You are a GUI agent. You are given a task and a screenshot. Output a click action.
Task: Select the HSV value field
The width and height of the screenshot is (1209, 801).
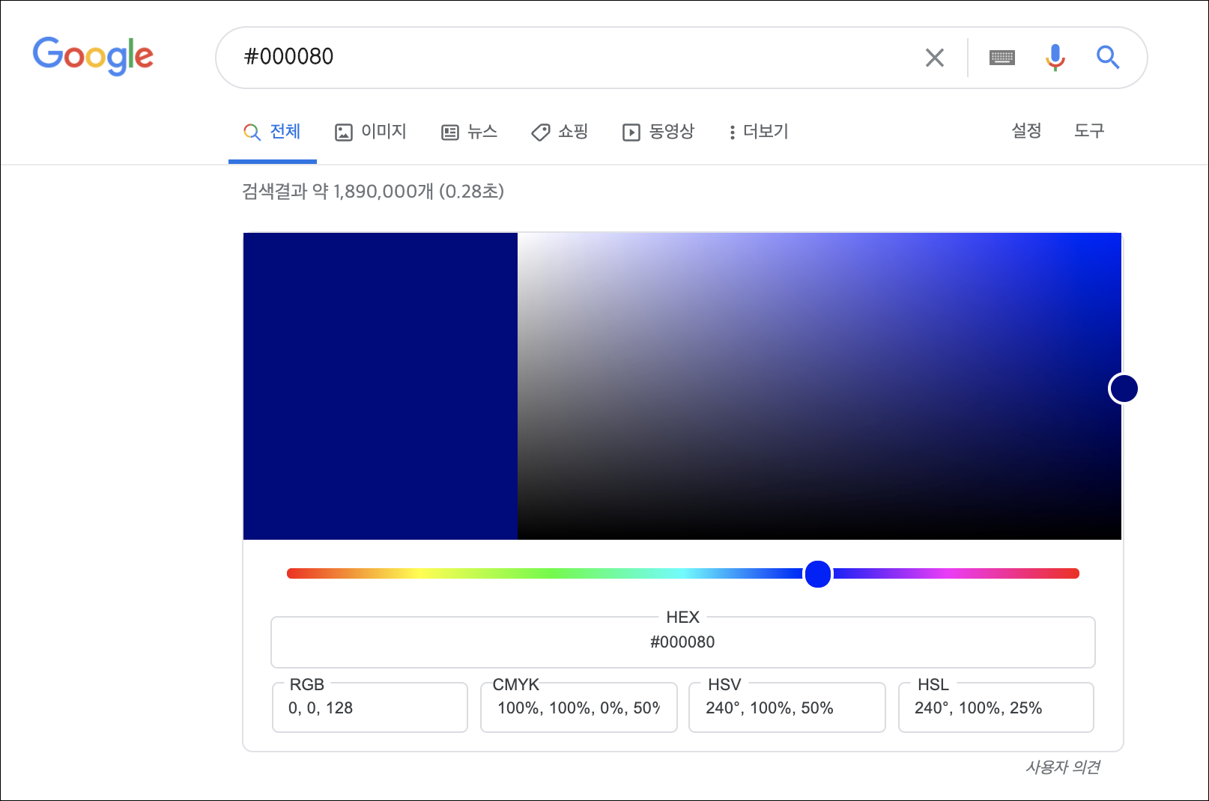click(787, 707)
